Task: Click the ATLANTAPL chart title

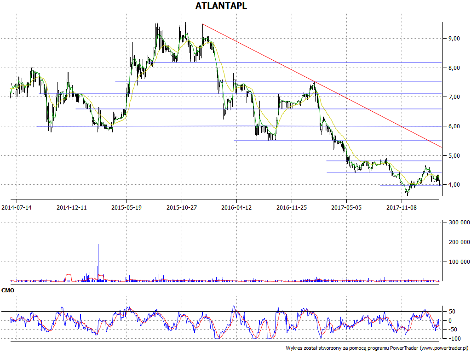Action: [x=221, y=6]
